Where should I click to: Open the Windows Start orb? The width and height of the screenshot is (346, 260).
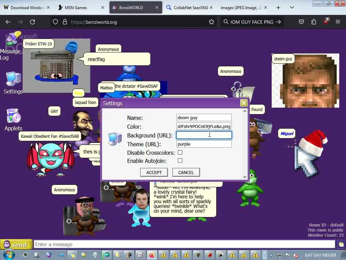pyautogui.click(x=9, y=255)
